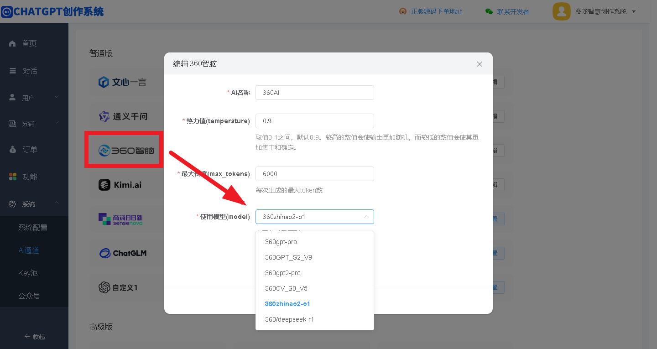Select the 文心一言 channel logo
Viewport: 657px width, 349px height.
(122, 82)
